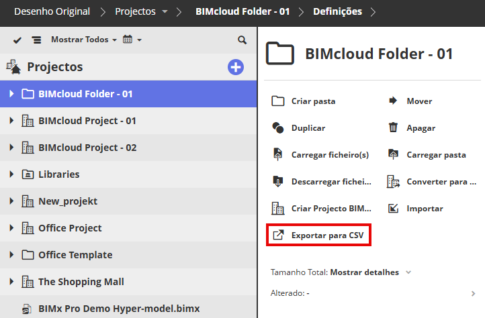Image resolution: width=485 pixels, height=318 pixels.
Task: Click the Mostrar detalhes link
Action: [365, 272]
